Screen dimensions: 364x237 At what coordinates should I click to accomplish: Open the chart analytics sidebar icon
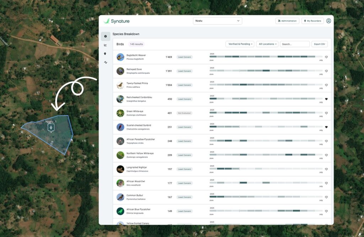pos(105,45)
